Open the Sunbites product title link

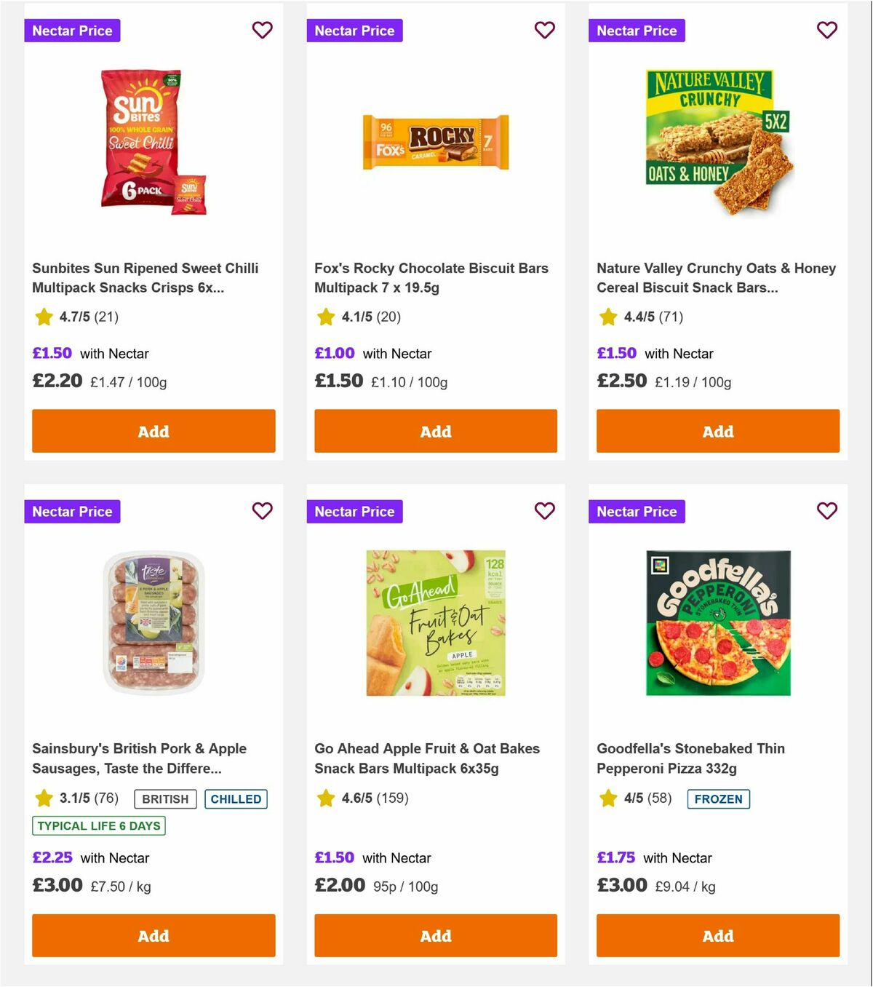coord(145,277)
